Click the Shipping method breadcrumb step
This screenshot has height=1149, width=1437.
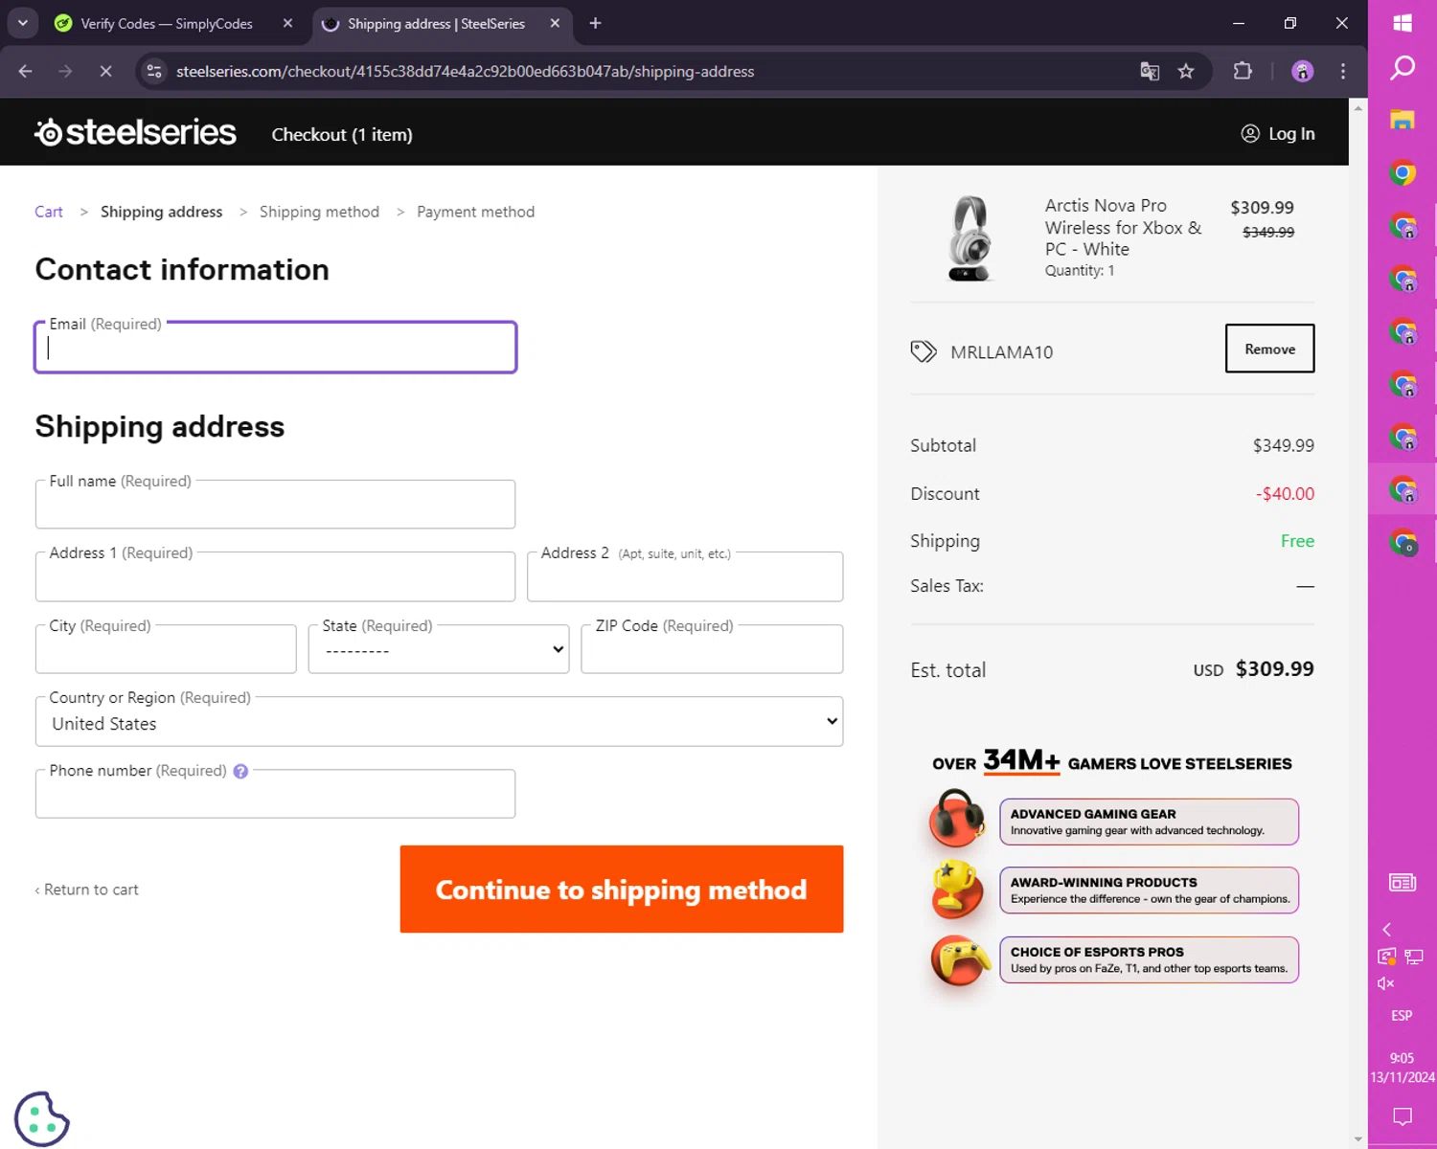click(319, 212)
